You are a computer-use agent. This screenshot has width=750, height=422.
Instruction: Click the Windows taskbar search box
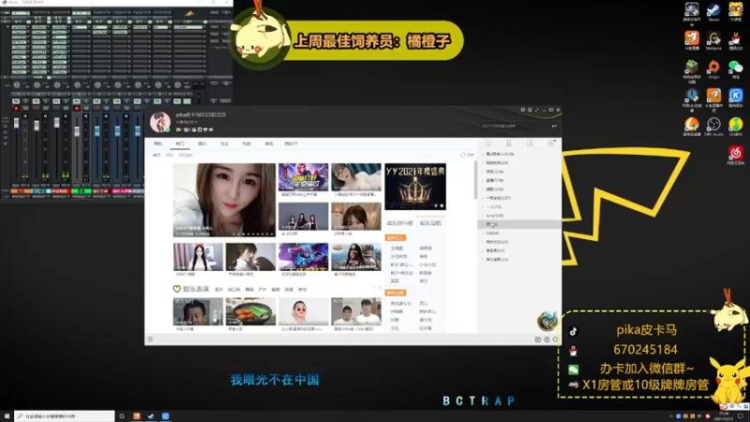click(65, 416)
